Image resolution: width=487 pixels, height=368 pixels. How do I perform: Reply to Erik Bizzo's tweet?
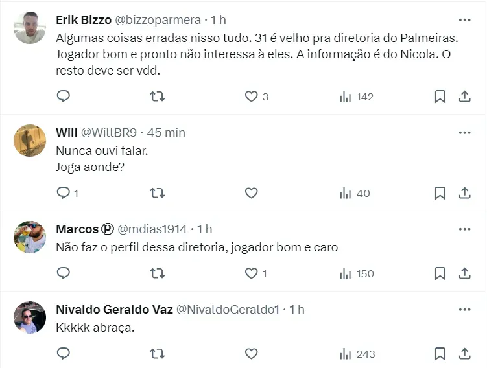click(x=64, y=97)
